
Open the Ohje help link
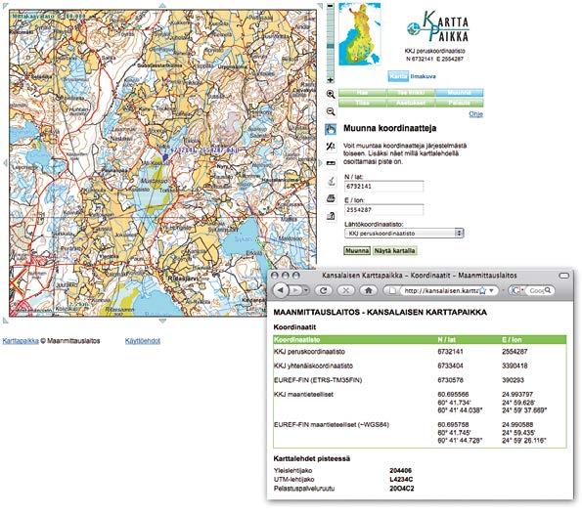coord(475,114)
